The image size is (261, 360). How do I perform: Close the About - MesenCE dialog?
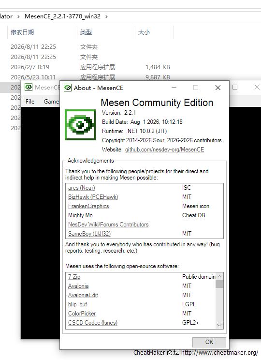point(218,88)
